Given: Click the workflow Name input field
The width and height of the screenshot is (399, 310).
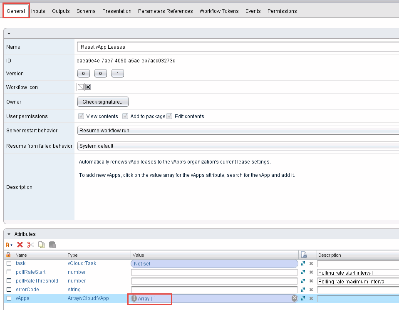Looking at the screenshot, I should (238, 47).
